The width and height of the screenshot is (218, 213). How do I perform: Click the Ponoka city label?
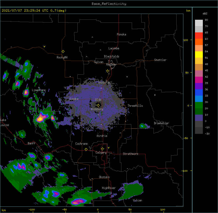click(x=121, y=34)
